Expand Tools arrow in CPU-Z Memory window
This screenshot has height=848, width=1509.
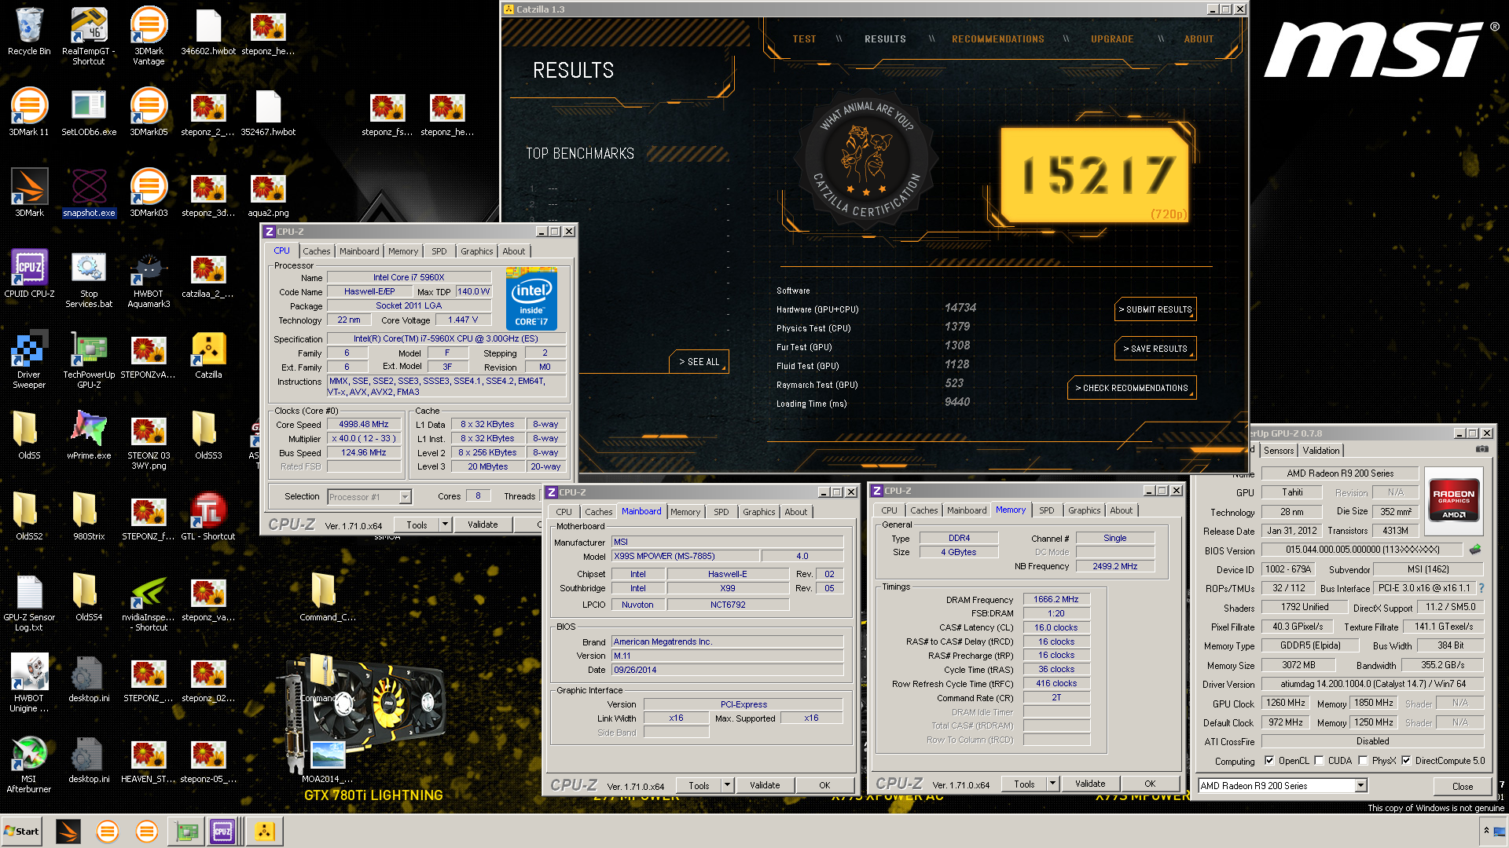click(1053, 784)
